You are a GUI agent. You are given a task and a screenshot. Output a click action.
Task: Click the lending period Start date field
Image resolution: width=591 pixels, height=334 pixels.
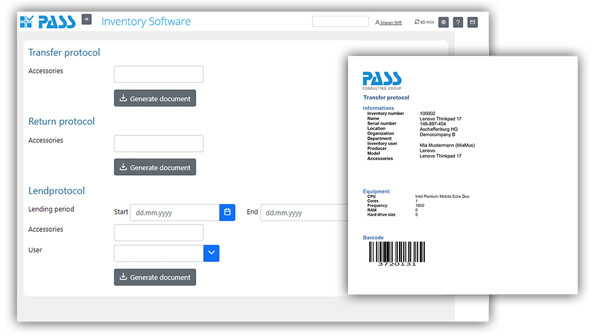(x=174, y=213)
